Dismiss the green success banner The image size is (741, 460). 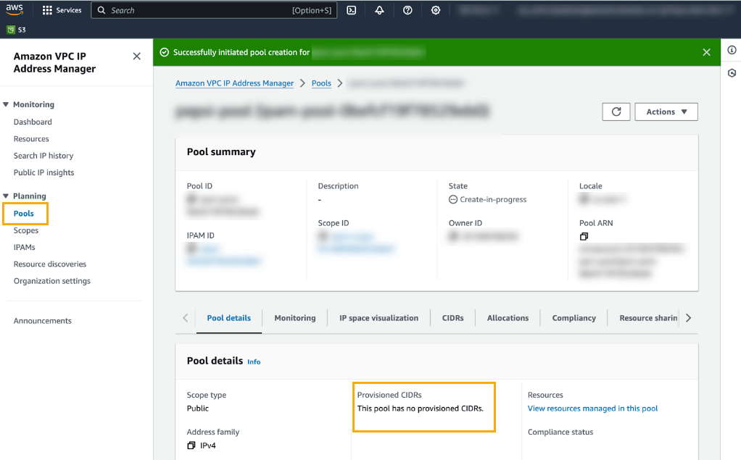[707, 52]
